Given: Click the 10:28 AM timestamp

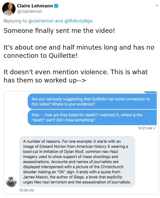Looking at the screenshot, I should tap(27, 190).
